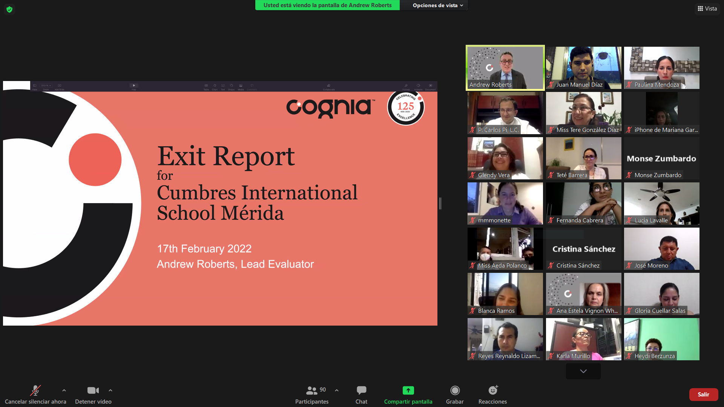Stop camera with Detener vídeo
Viewport: 724px width, 407px height.
[93, 394]
